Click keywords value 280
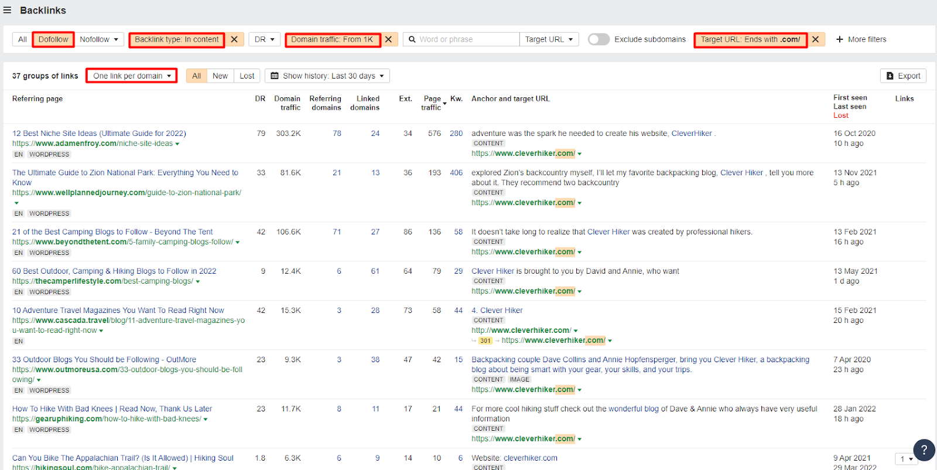This screenshot has height=470, width=937. (x=456, y=133)
